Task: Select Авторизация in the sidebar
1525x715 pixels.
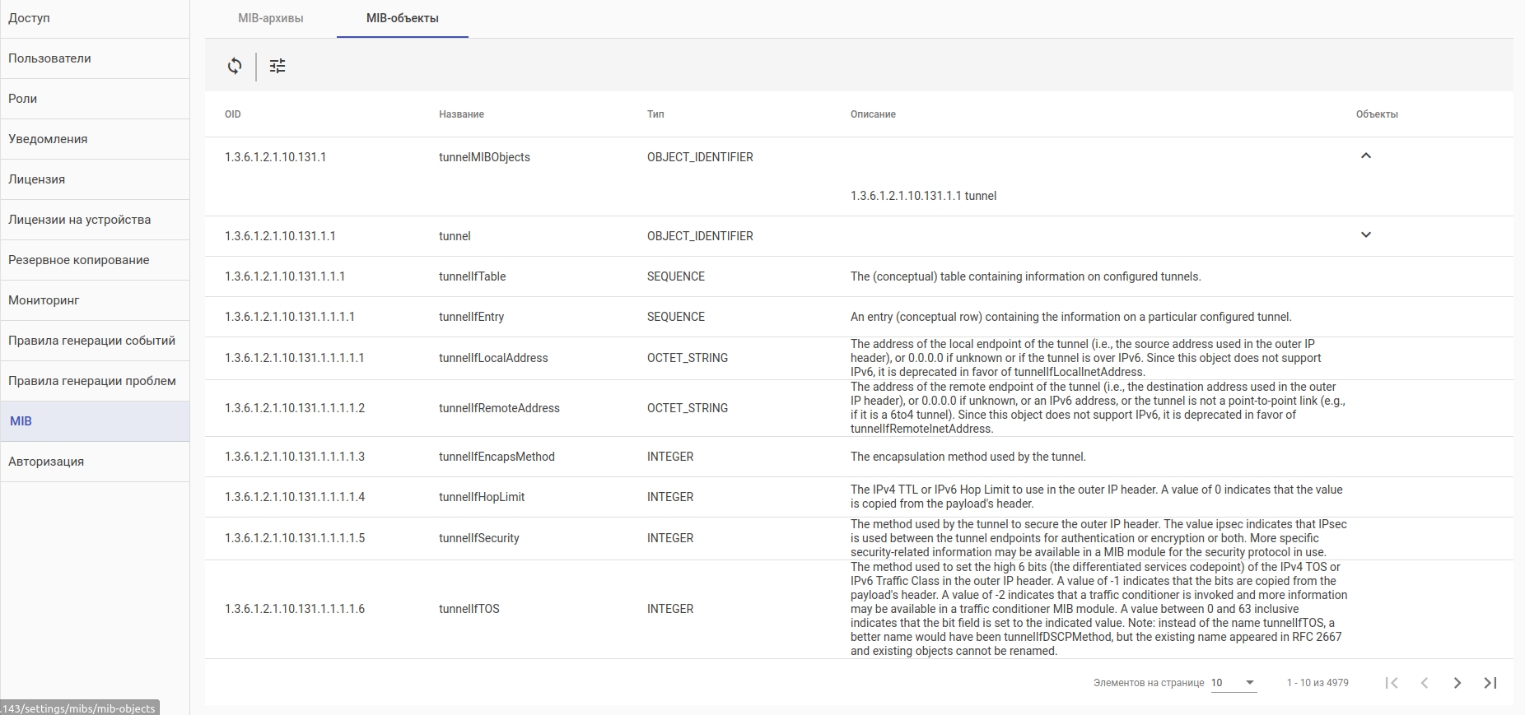Action: point(46,462)
